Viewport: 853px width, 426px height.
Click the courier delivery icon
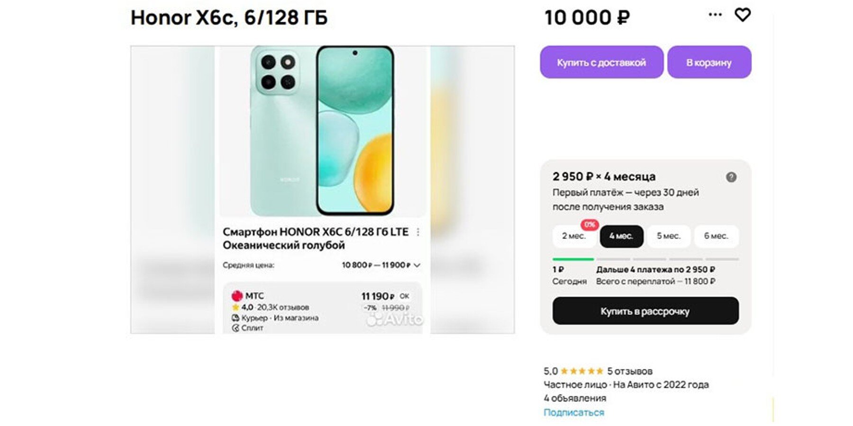click(236, 318)
